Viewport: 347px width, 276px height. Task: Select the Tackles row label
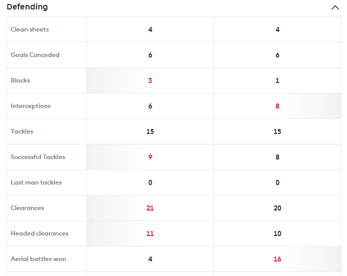tap(22, 131)
